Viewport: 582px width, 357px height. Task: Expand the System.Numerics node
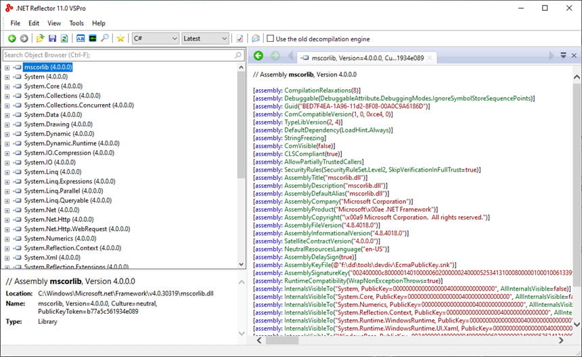(7, 239)
